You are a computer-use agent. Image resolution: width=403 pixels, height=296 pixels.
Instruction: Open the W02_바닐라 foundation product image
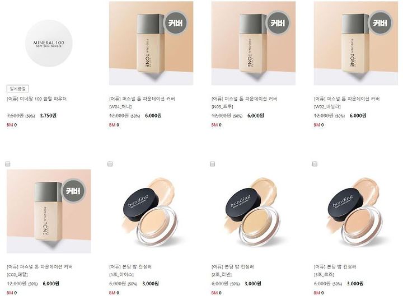[356, 43]
